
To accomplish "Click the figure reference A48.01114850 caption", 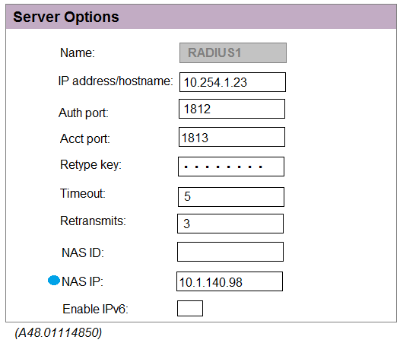I will pyautogui.click(x=59, y=332).
